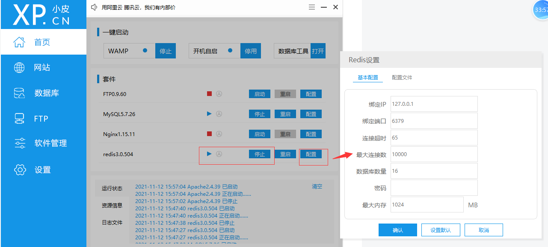Toggle auto-start (A) icon for Nginx1.15.11
Image resolution: width=548 pixels, height=247 pixels.
[219, 134]
